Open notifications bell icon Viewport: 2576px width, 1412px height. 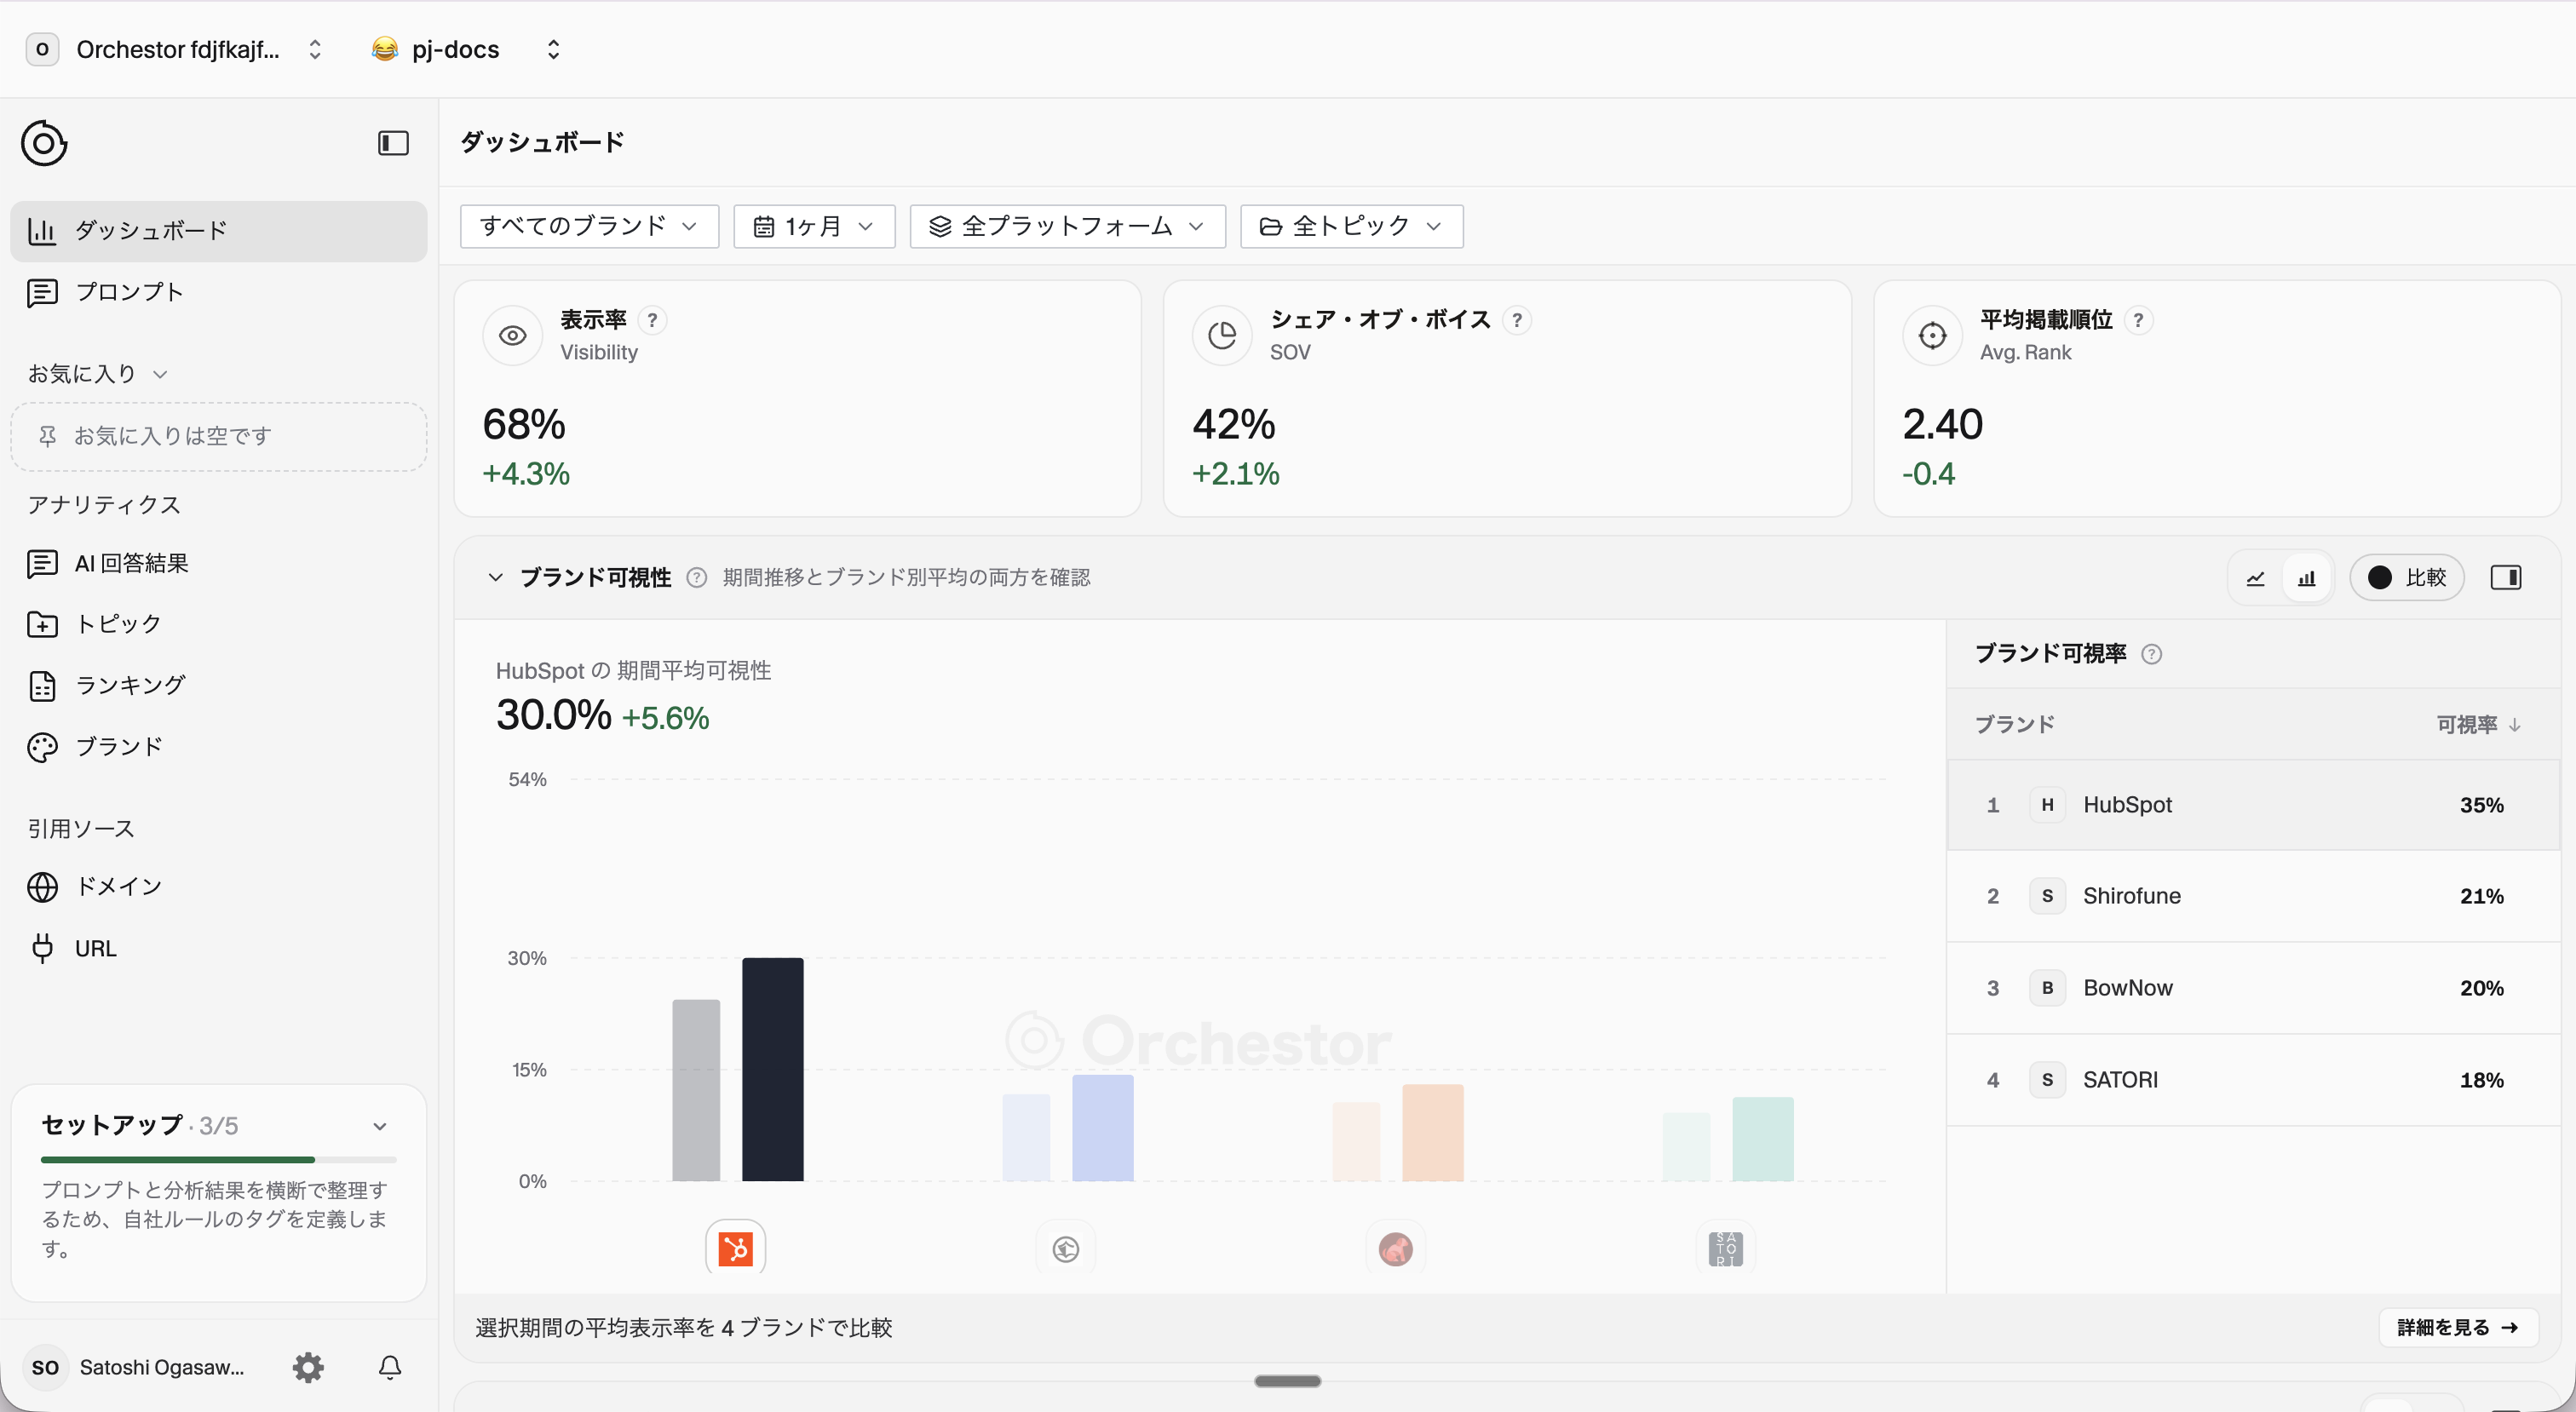[x=390, y=1367]
